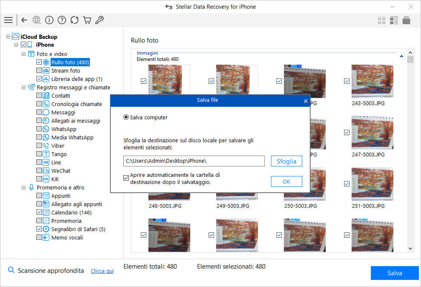Enable the WhatsApp checkbox
The width and height of the screenshot is (421, 287).
[x=39, y=129]
